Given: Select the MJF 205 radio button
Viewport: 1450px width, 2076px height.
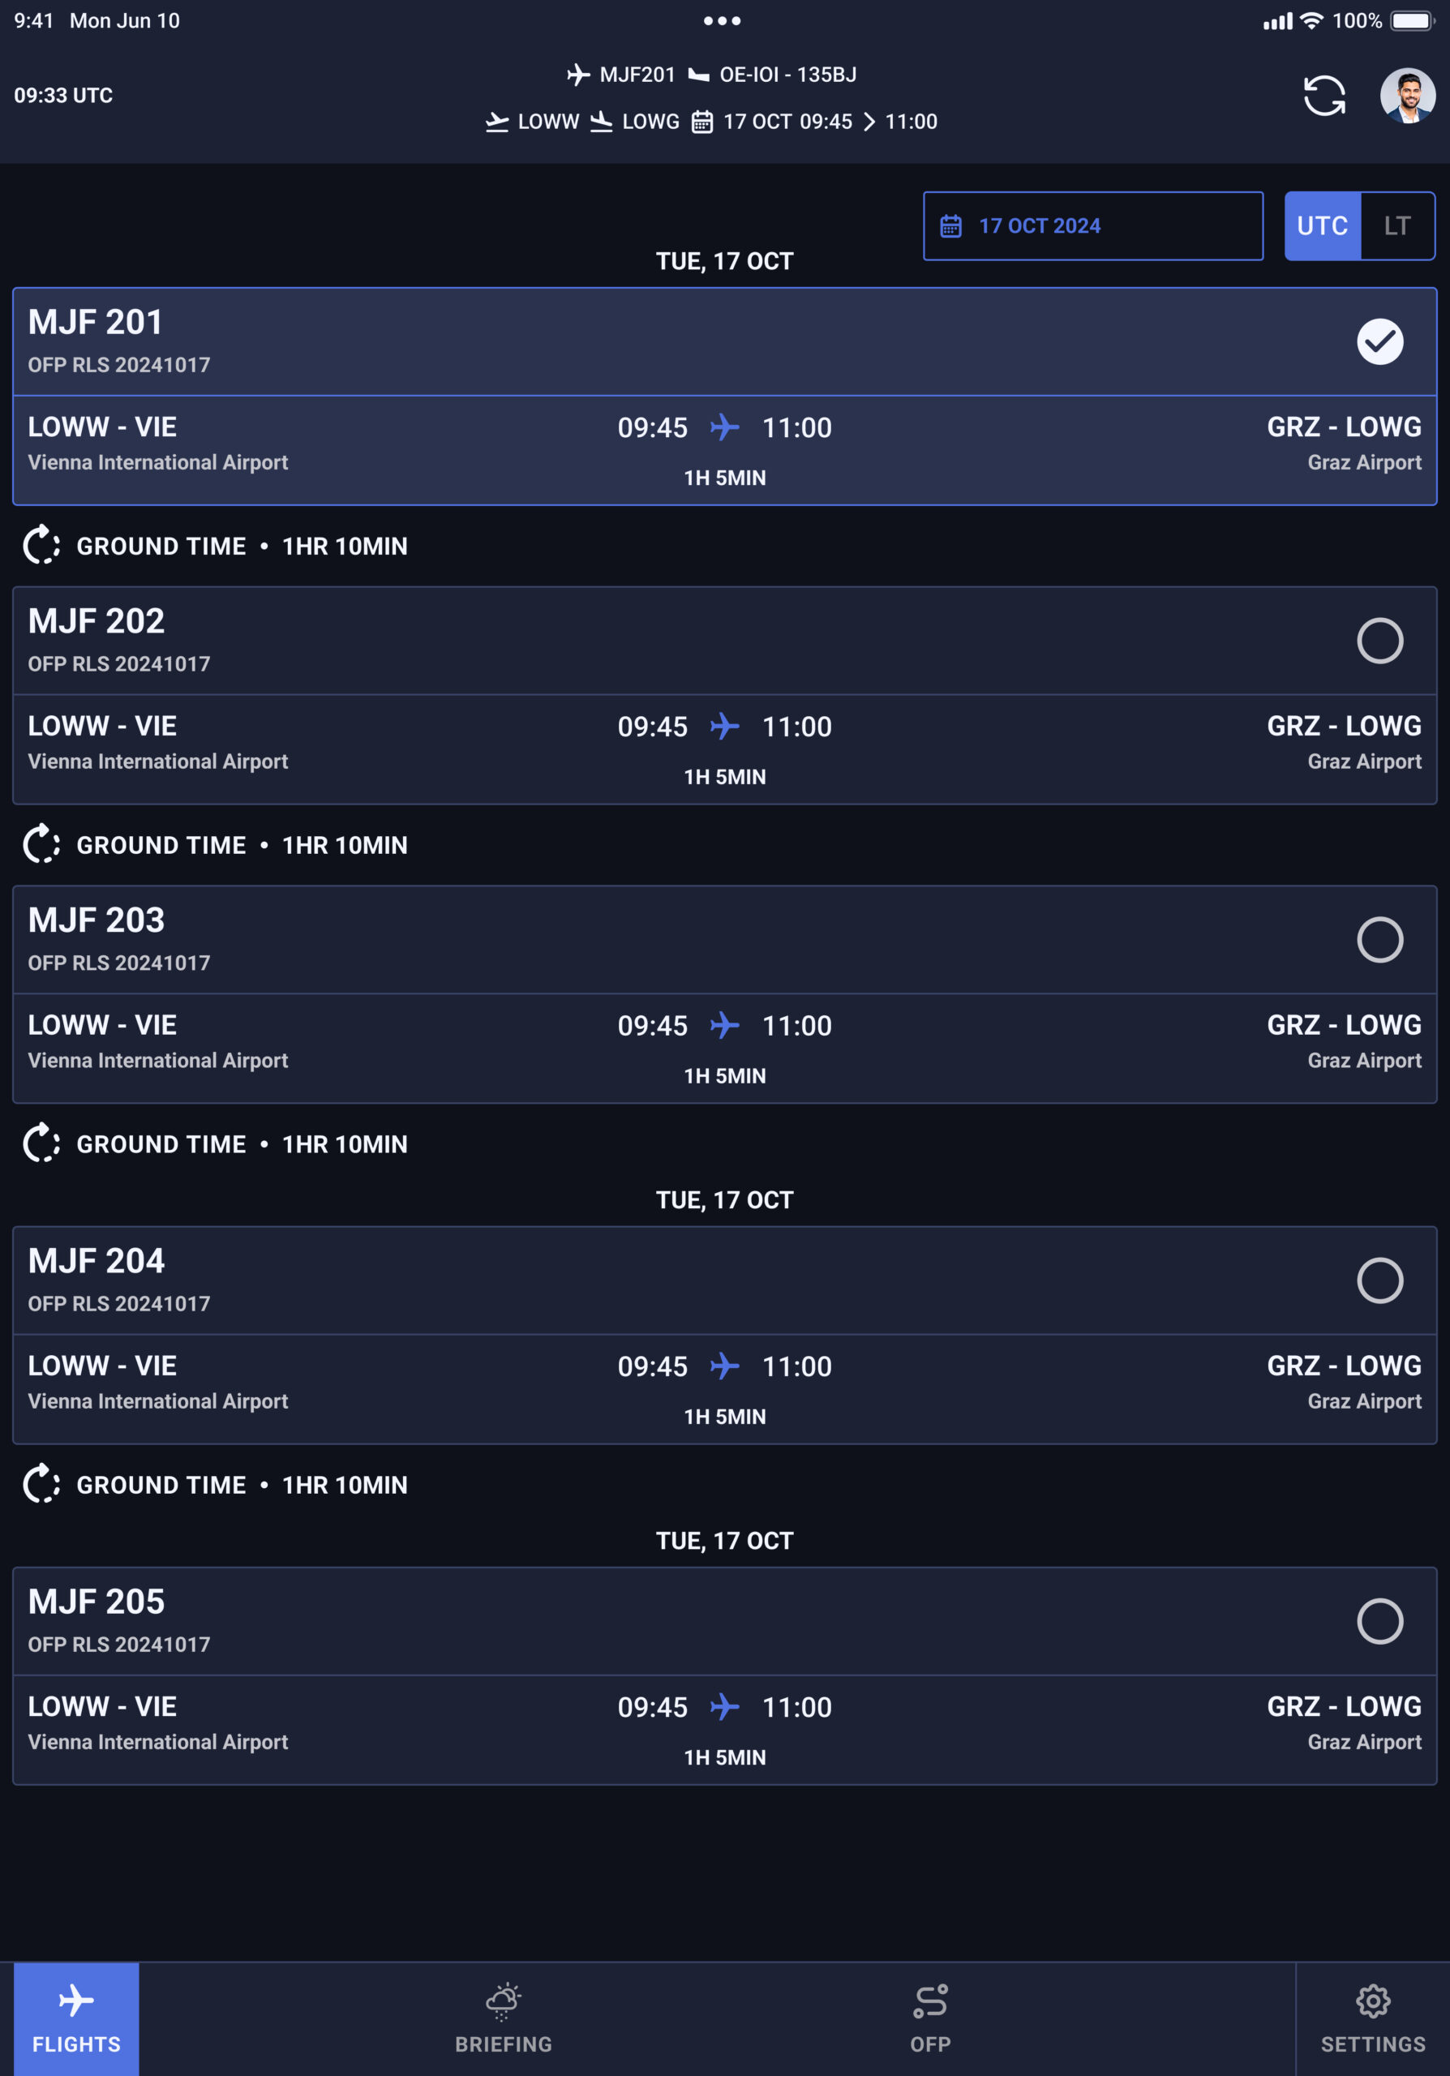Looking at the screenshot, I should click(1379, 1621).
